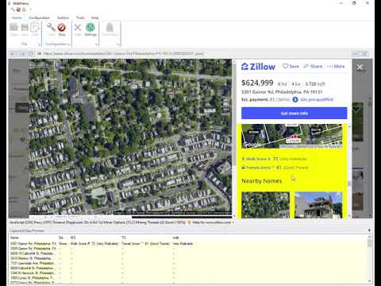Click the Nearby homes heading
This screenshot has height=286, width=381.
tap(262, 181)
